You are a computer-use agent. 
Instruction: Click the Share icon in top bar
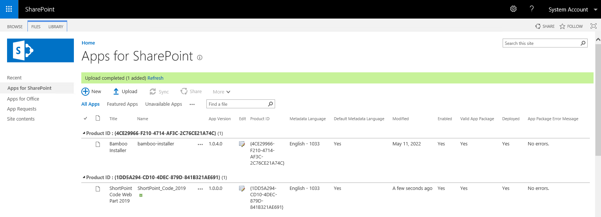pyautogui.click(x=538, y=26)
